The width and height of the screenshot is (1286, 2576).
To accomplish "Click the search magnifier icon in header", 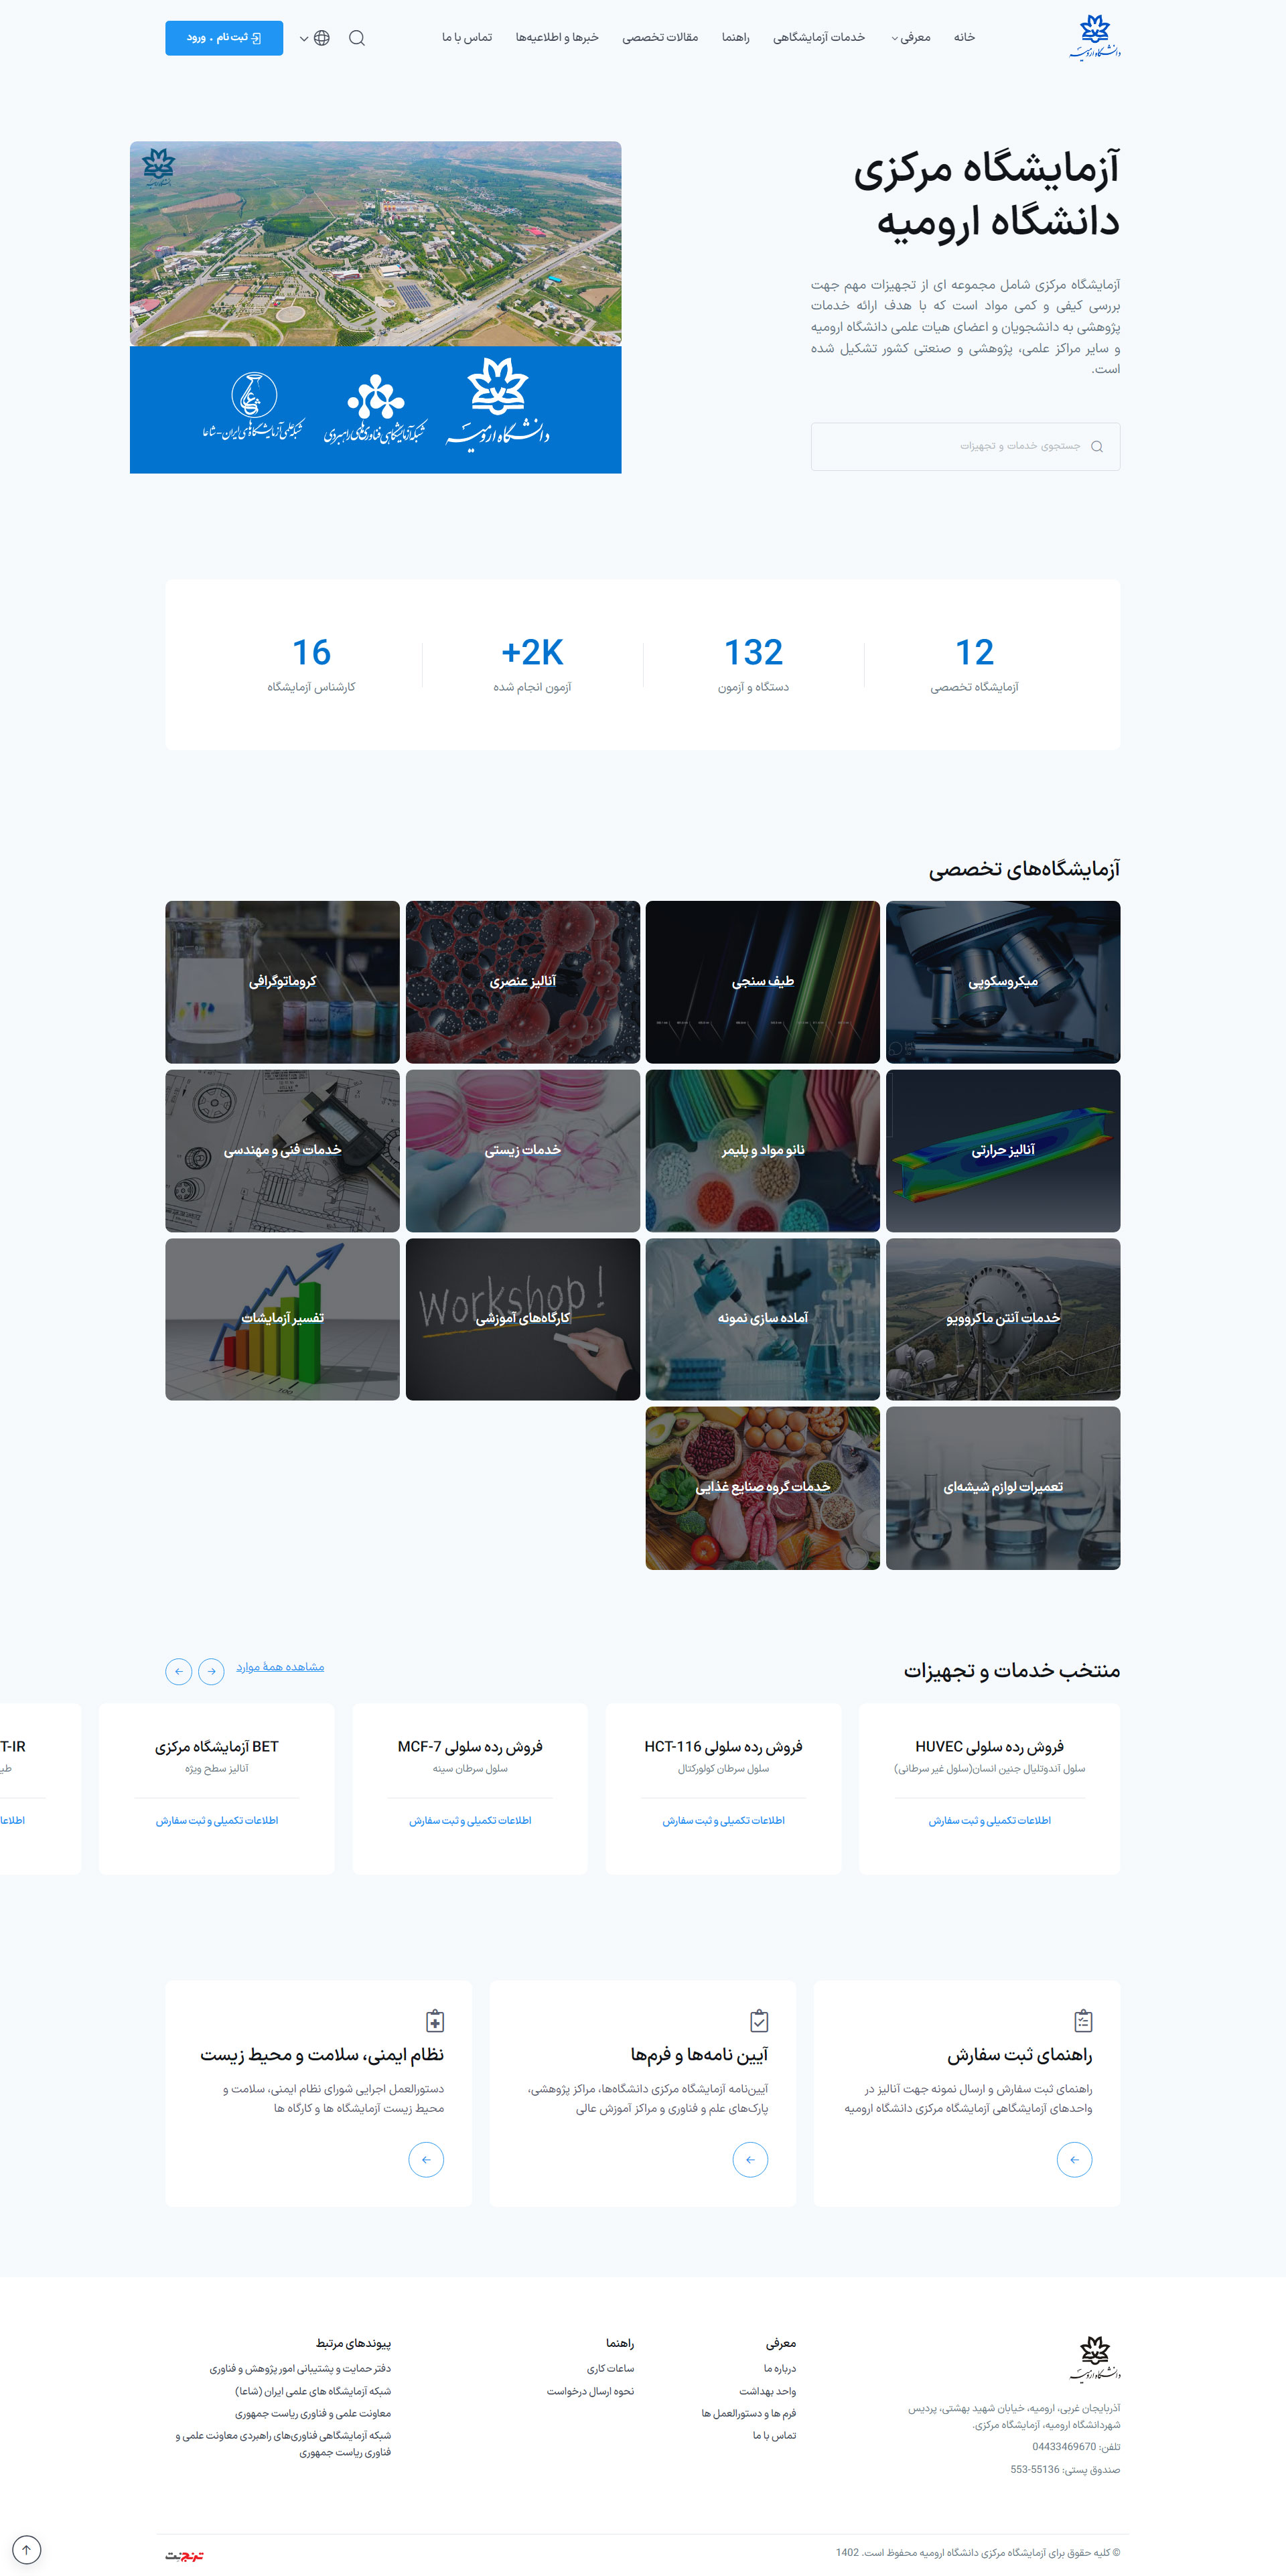I will pyautogui.click(x=357, y=38).
